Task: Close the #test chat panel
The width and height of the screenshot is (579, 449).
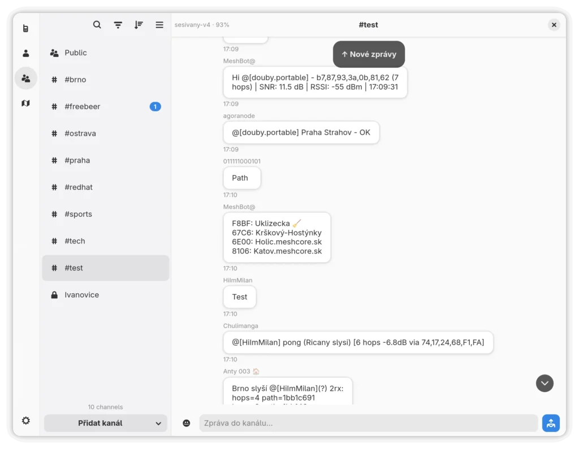Action: coord(554,25)
